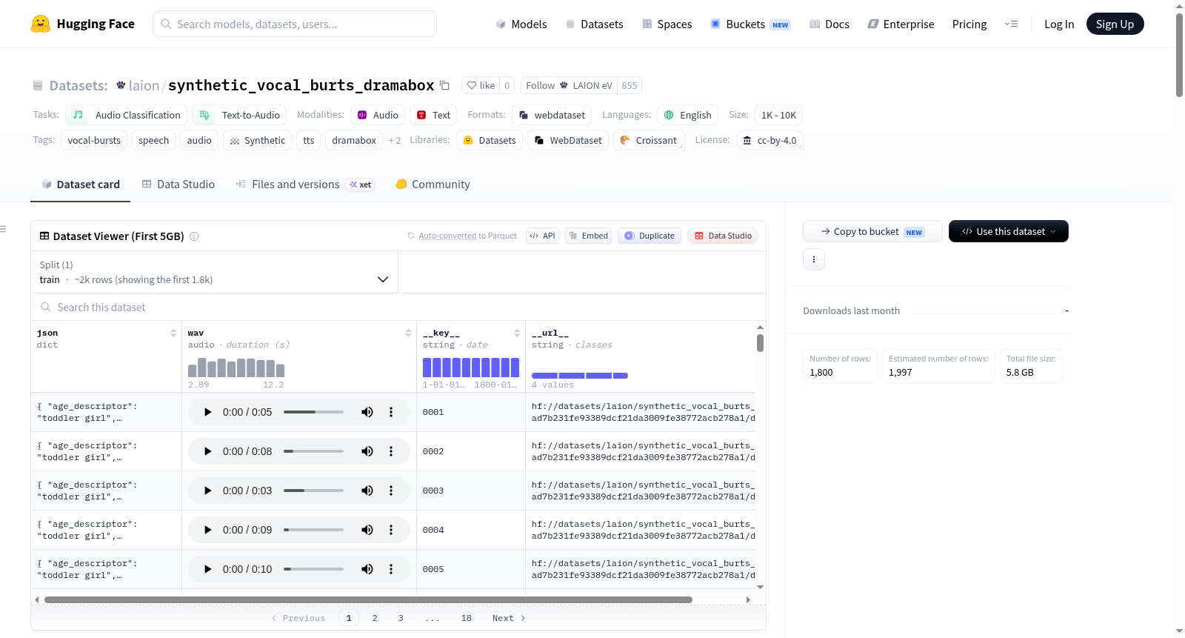Image resolution: width=1185 pixels, height=638 pixels.
Task: Play audio for row 0004
Action: click(x=207, y=530)
